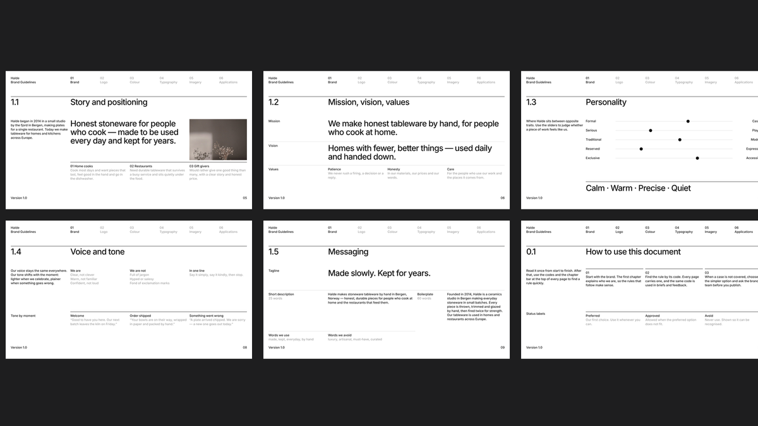758x426 pixels.
Task: Click the 'Preferred' status label
Action: click(x=593, y=316)
